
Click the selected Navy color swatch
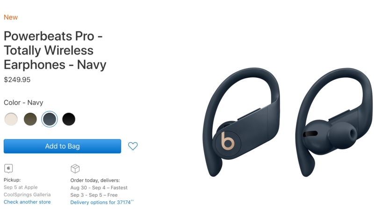pos(50,119)
